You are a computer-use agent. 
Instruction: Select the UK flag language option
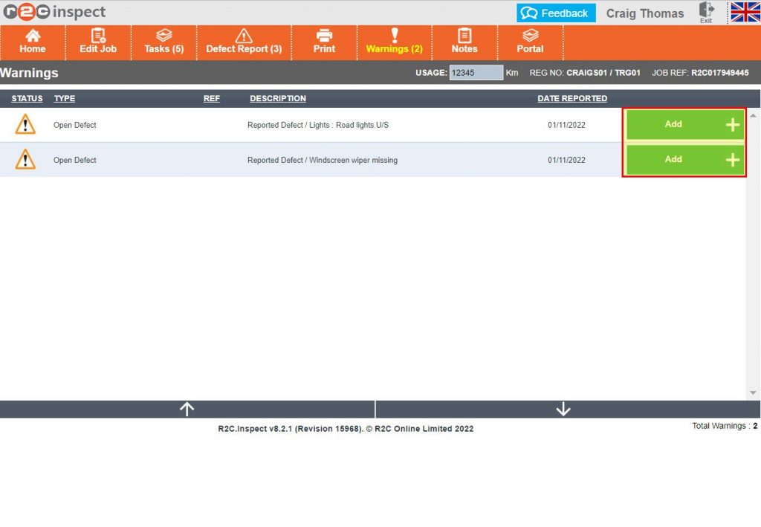(x=743, y=13)
